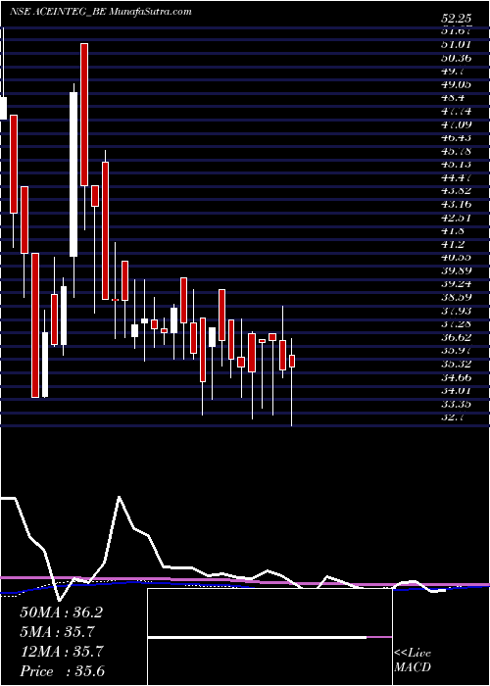Select the 47.74 price axis value
490x686 pixels.
pyautogui.click(x=457, y=111)
